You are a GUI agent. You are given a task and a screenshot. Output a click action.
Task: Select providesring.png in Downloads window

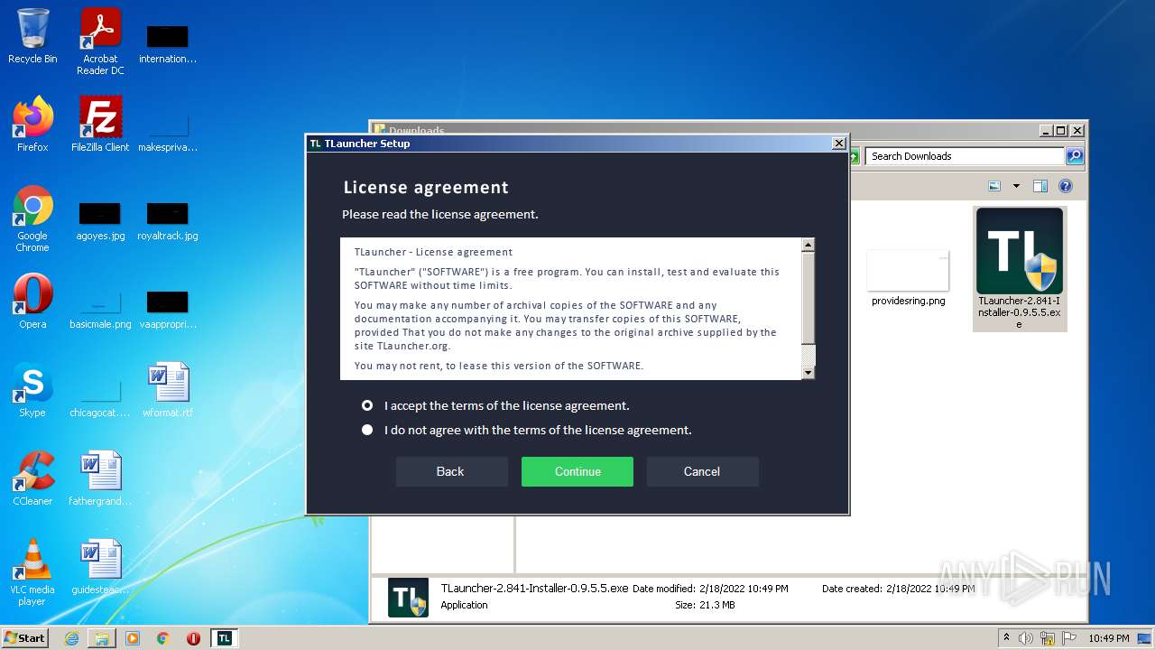pyautogui.click(x=909, y=278)
